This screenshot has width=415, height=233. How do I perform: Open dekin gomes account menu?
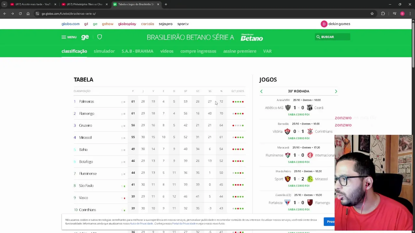click(335, 24)
